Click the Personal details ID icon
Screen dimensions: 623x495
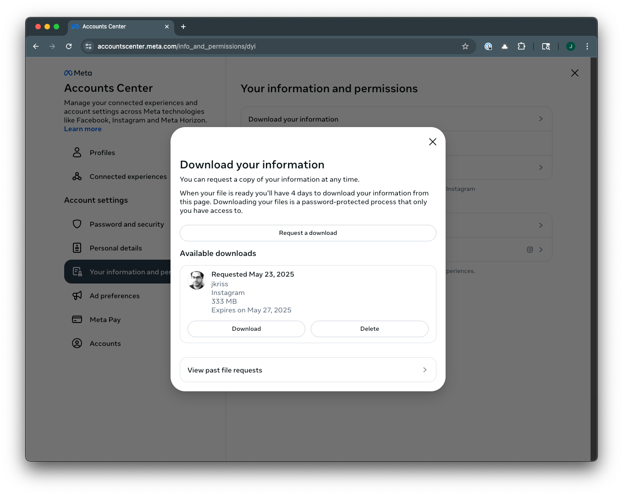pos(77,248)
